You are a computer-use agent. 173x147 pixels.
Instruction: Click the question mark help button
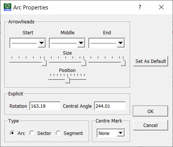[140, 7]
